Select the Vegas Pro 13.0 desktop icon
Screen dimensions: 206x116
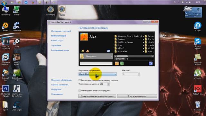[x=5, y=44]
